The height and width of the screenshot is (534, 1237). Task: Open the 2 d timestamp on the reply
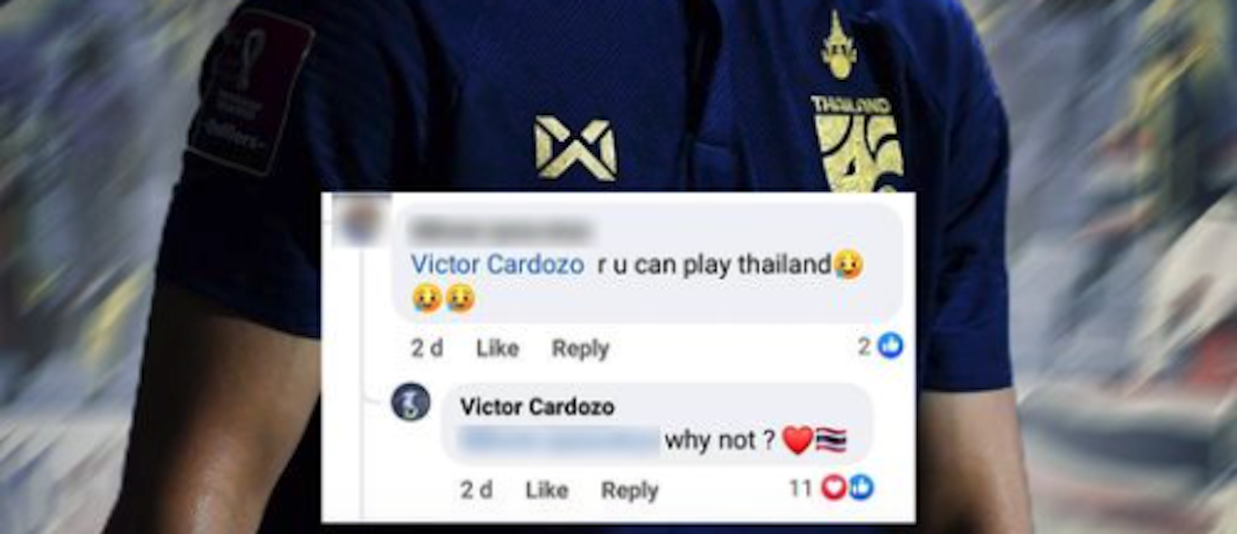[475, 491]
